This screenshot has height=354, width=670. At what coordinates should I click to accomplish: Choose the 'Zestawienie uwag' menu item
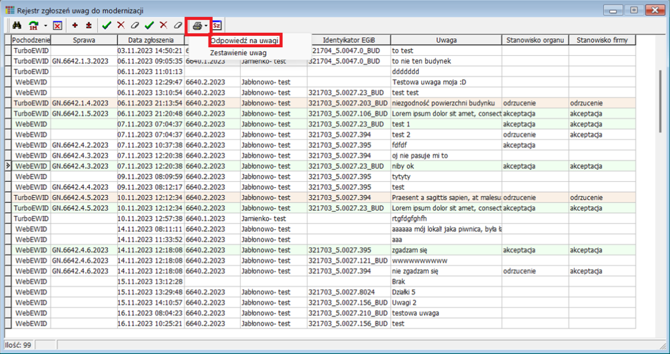[238, 53]
